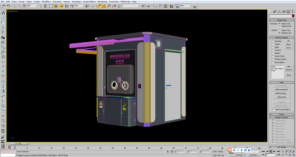Click the Rectangular Selection Region icon
The width and height of the screenshot is (296, 157).
click(x=51, y=6)
